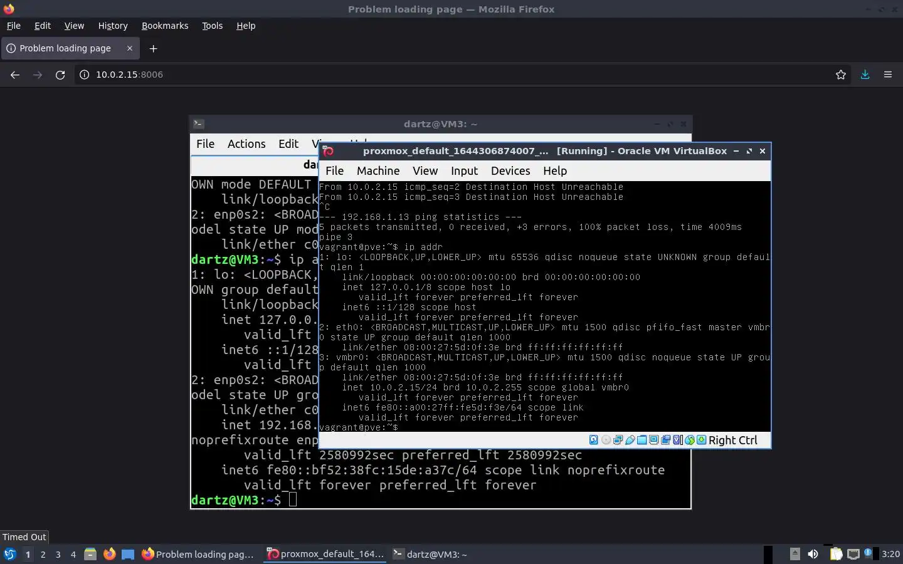Reload the page with the refresh icon
The height and width of the screenshot is (564, 903).
point(60,75)
